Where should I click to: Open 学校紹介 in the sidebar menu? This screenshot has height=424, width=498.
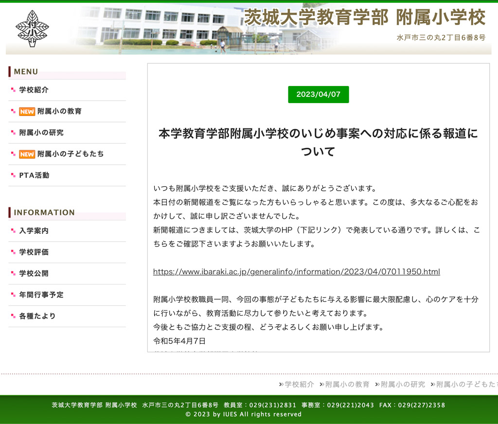34,90
